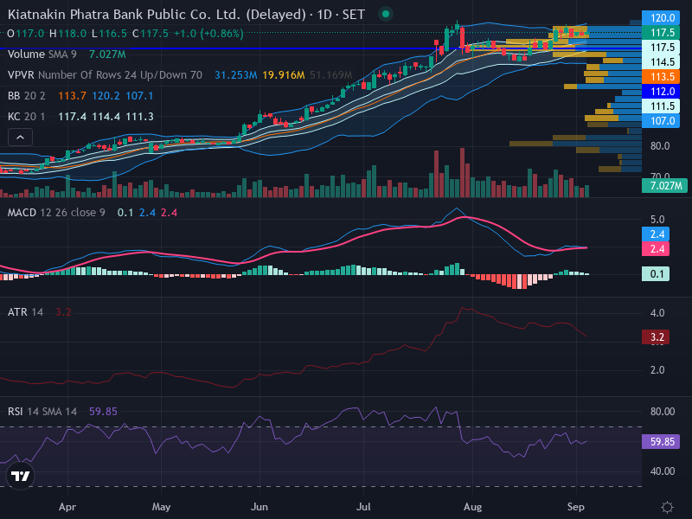Image resolution: width=692 pixels, height=519 pixels.
Task: Click the 114.5 price axis label
Action: point(661,61)
